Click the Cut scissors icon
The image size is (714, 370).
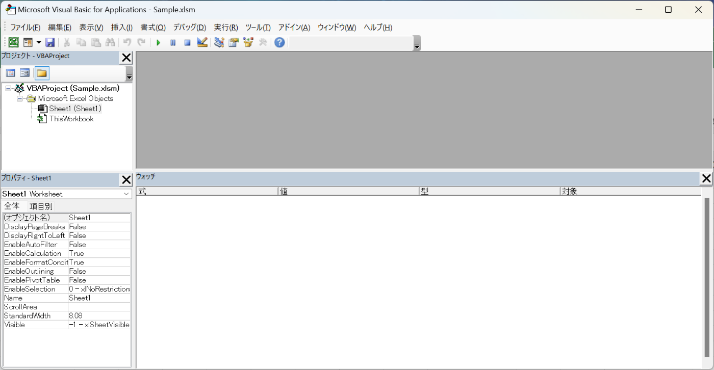67,43
